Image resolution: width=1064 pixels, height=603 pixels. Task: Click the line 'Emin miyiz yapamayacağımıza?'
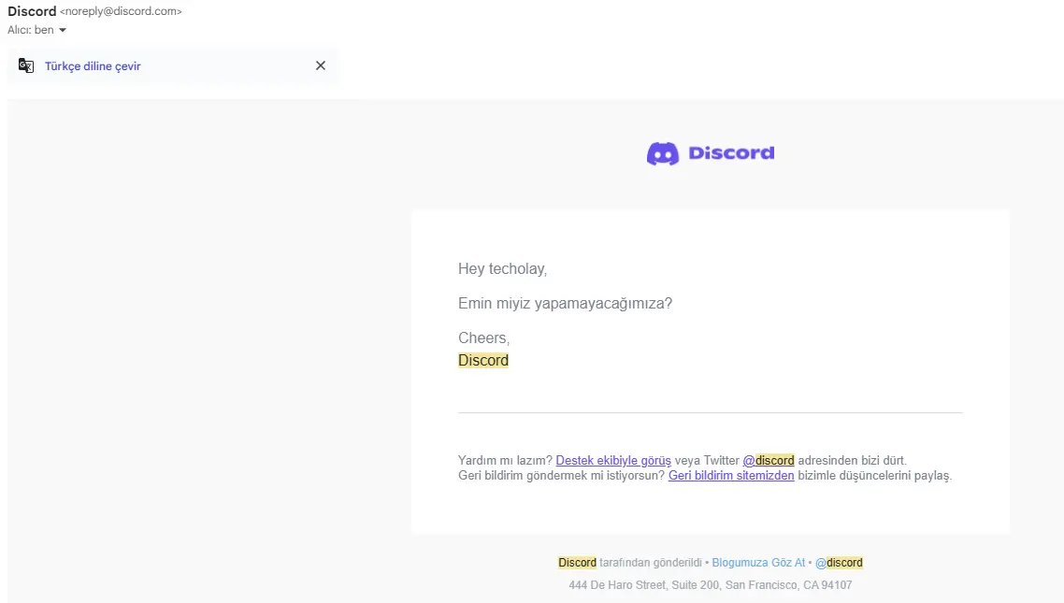[566, 303]
